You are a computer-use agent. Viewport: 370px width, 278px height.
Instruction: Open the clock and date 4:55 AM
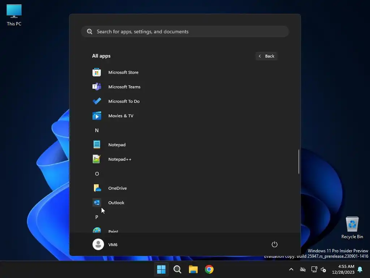click(343, 269)
